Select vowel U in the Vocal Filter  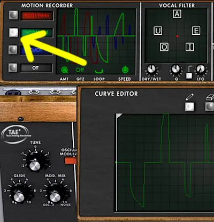click(158, 30)
